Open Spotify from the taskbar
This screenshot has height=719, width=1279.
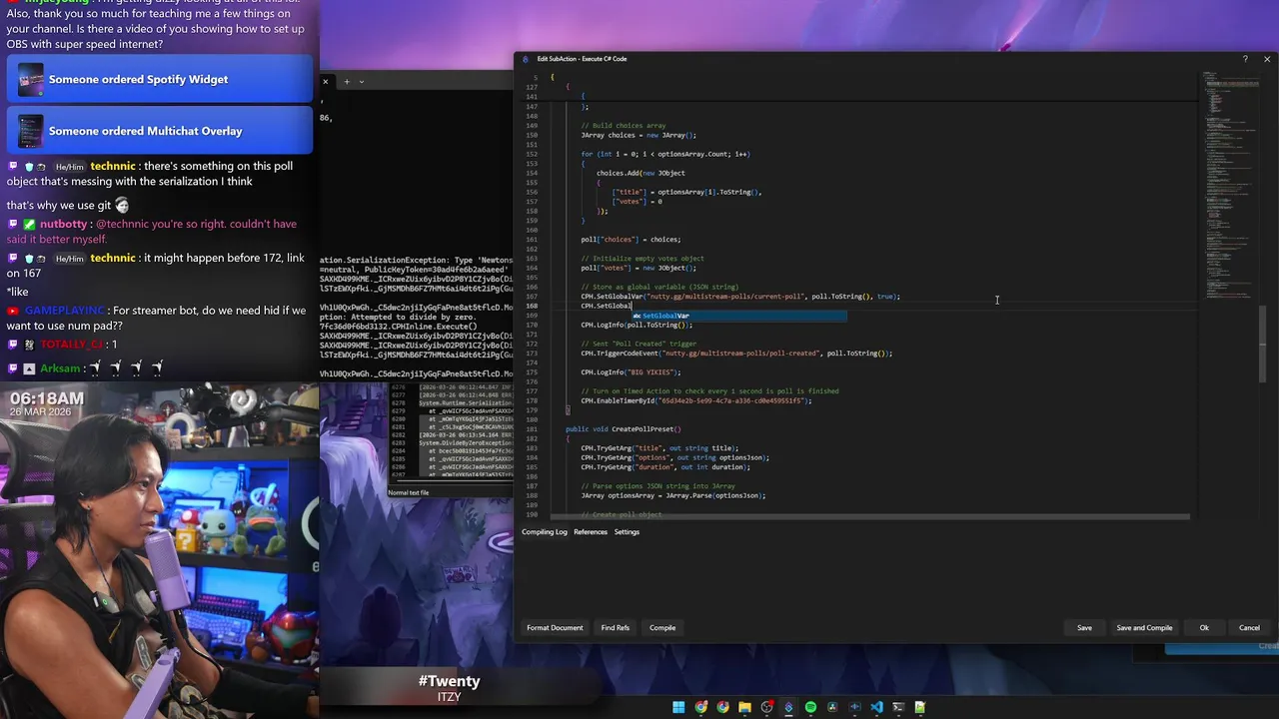tap(810, 707)
